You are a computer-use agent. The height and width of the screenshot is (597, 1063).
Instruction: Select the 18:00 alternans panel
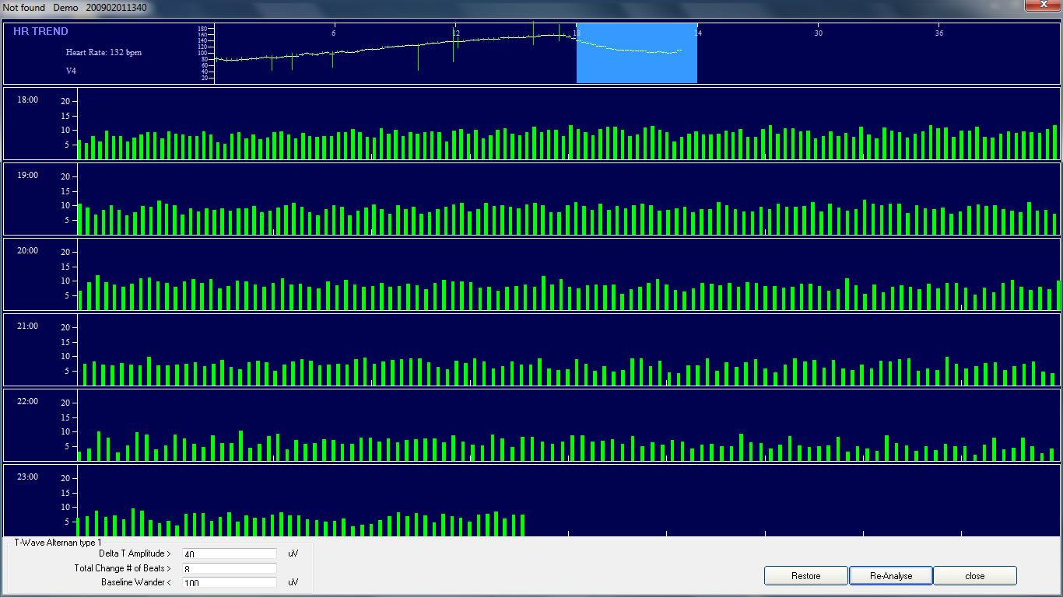coord(545,124)
